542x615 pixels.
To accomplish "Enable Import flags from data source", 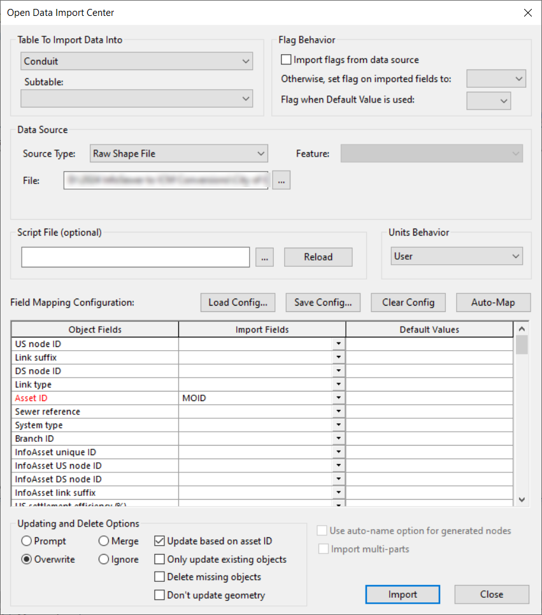I will point(286,59).
